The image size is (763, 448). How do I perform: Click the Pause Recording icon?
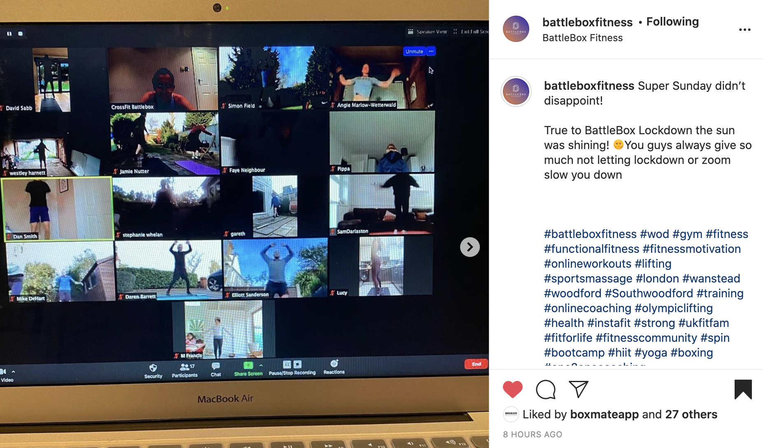(x=287, y=364)
